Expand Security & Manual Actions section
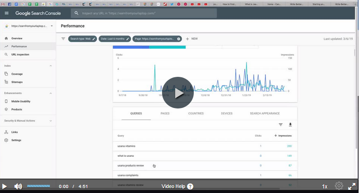Viewport: 359px width, 193px height. click(x=50, y=121)
